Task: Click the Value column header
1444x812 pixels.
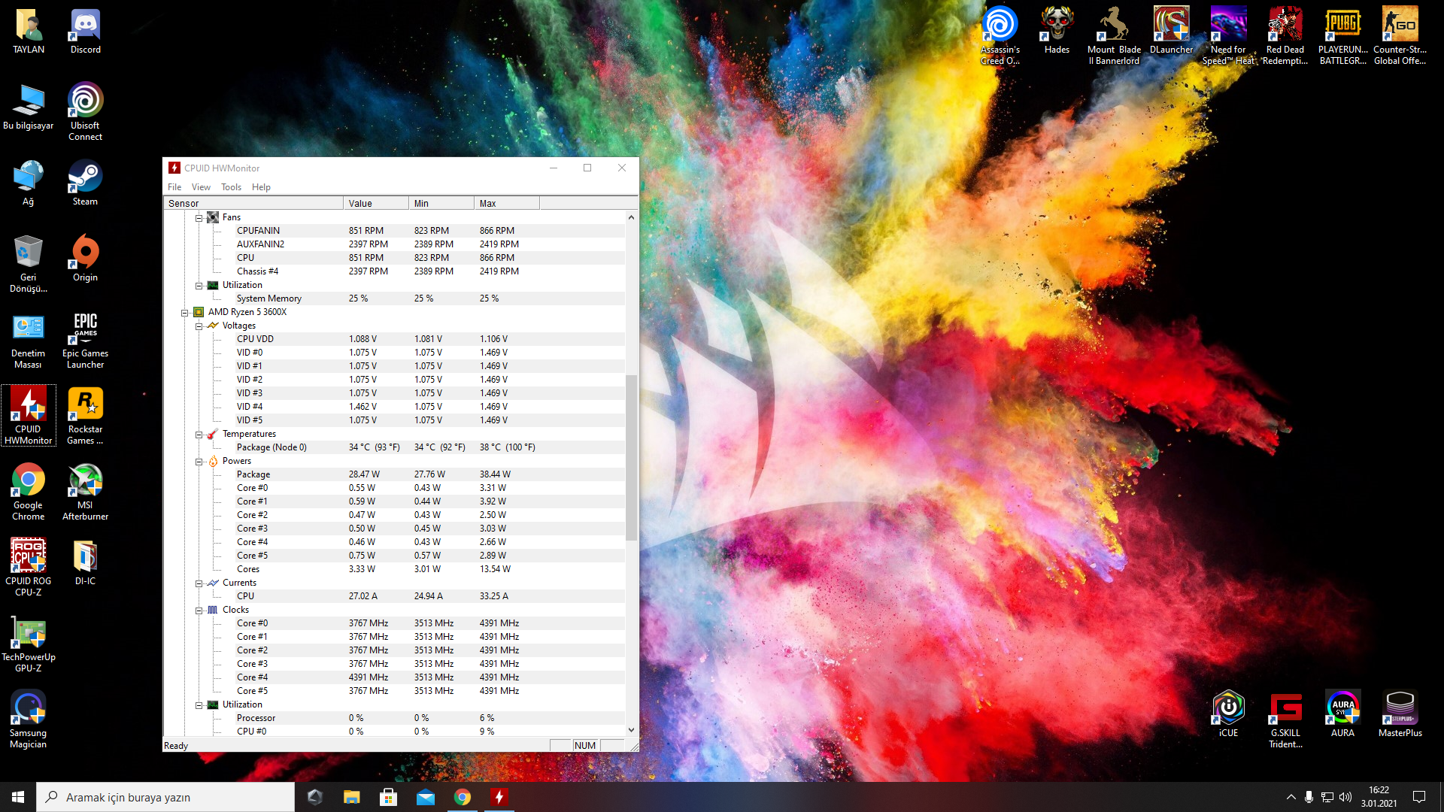Action: coord(376,203)
